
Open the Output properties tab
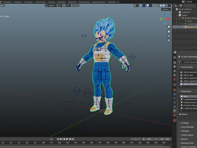pyautogui.click(x=174, y=67)
